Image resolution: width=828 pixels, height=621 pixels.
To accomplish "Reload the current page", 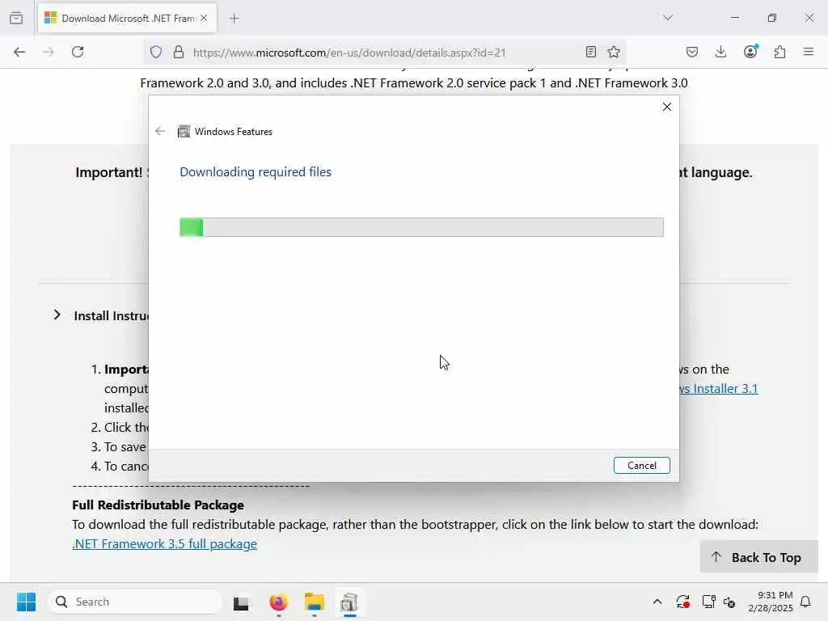I will (x=78, y=52).
